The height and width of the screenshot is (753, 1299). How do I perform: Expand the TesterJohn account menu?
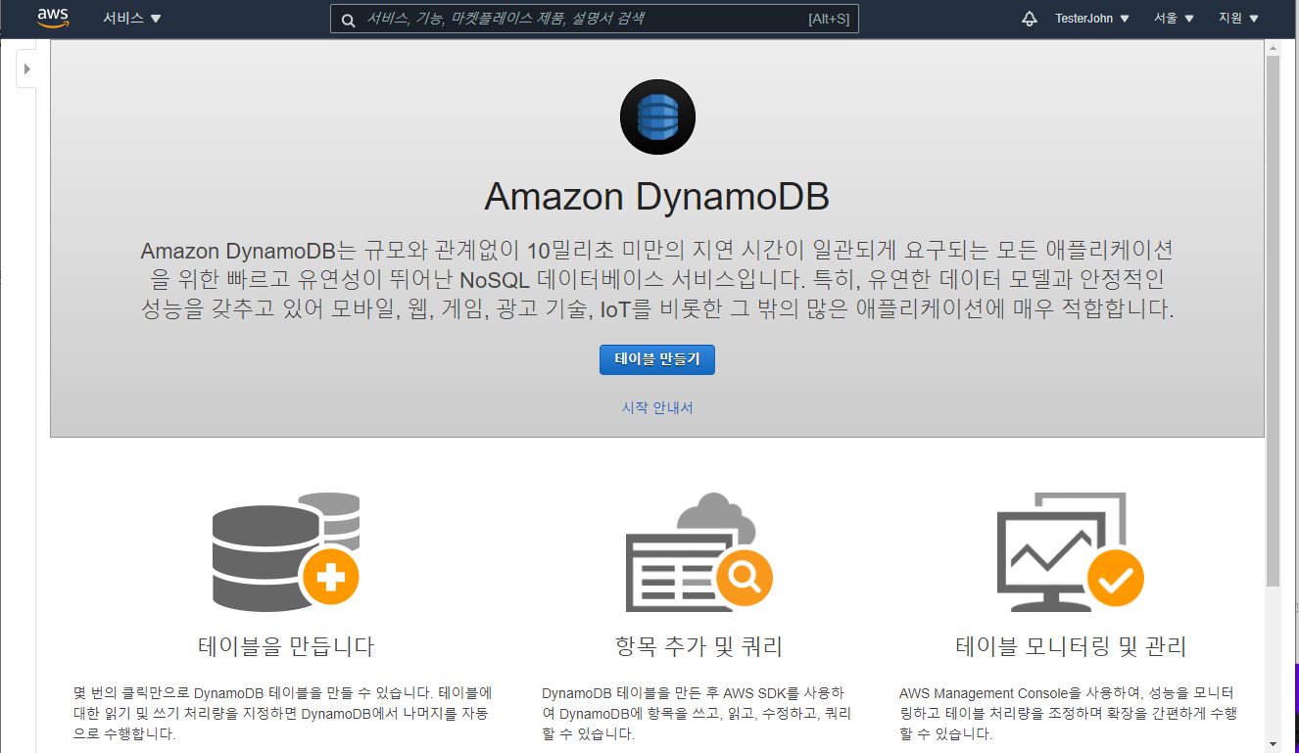(x=1091, y=18)
